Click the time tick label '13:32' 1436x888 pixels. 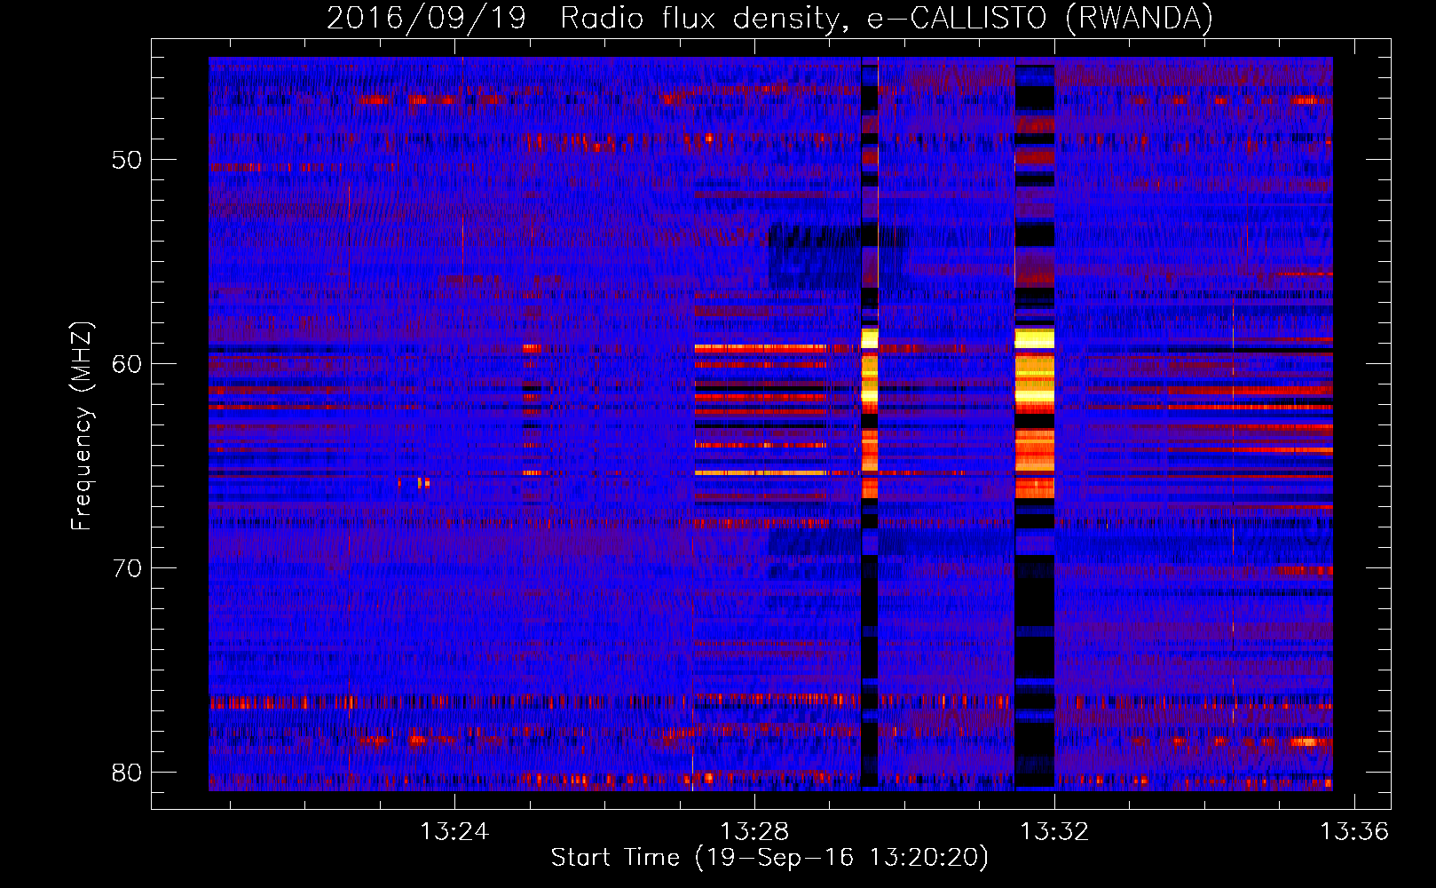(1054, 832)
